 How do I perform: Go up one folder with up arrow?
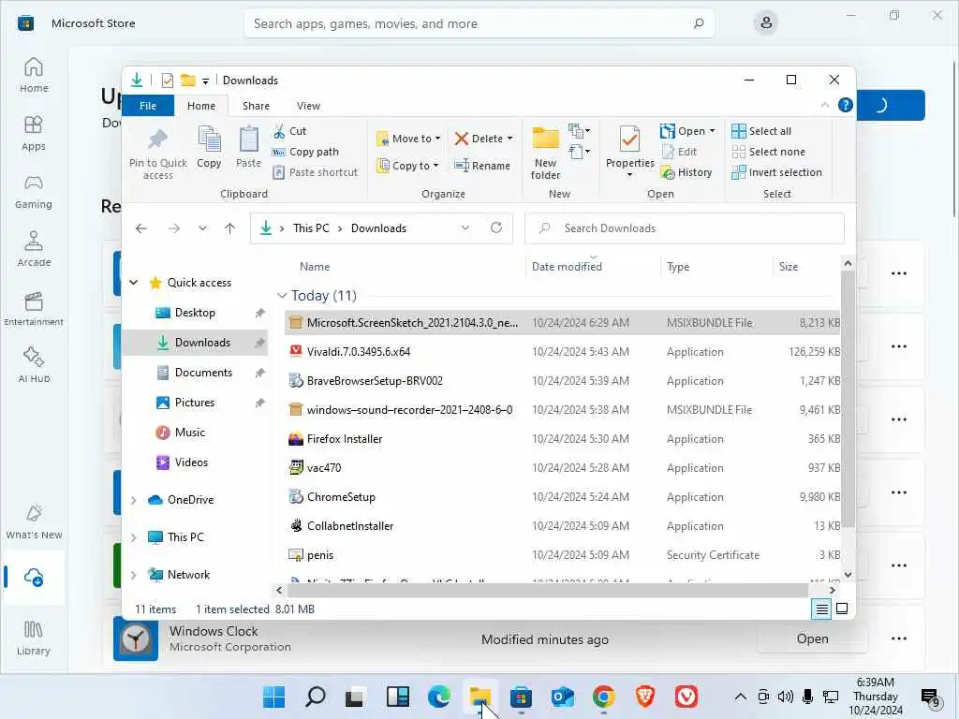pos(230,228)
